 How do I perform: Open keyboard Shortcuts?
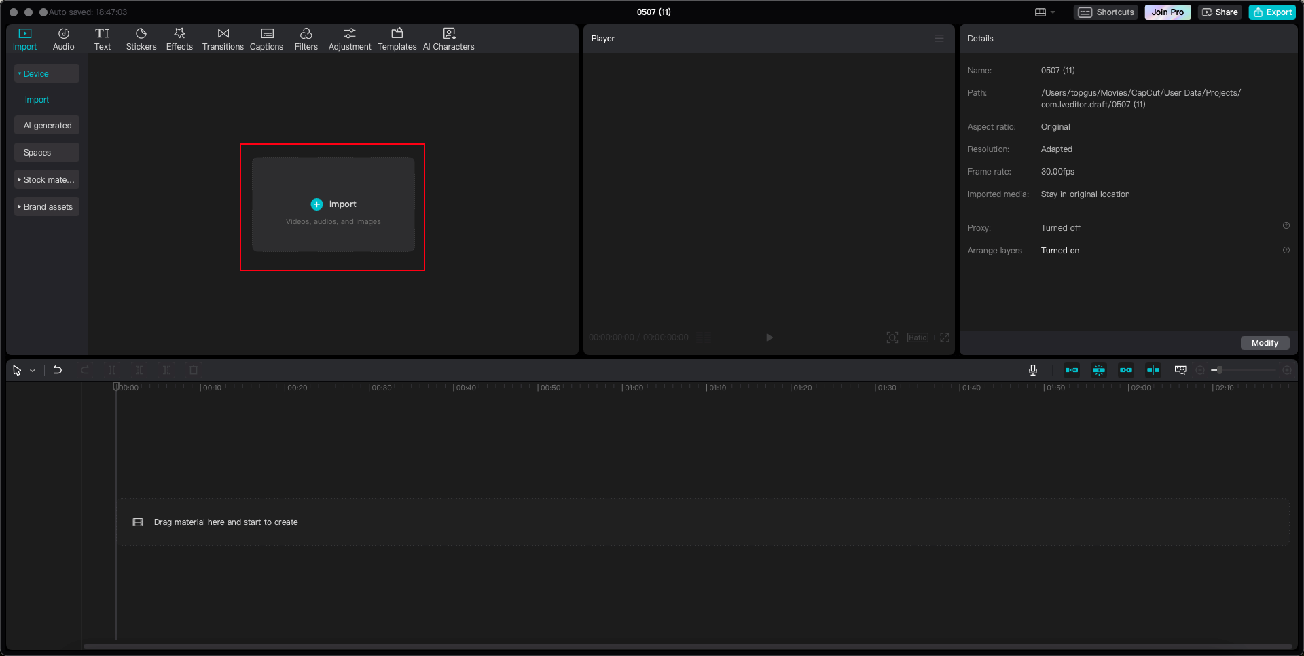coord(1106,12)
